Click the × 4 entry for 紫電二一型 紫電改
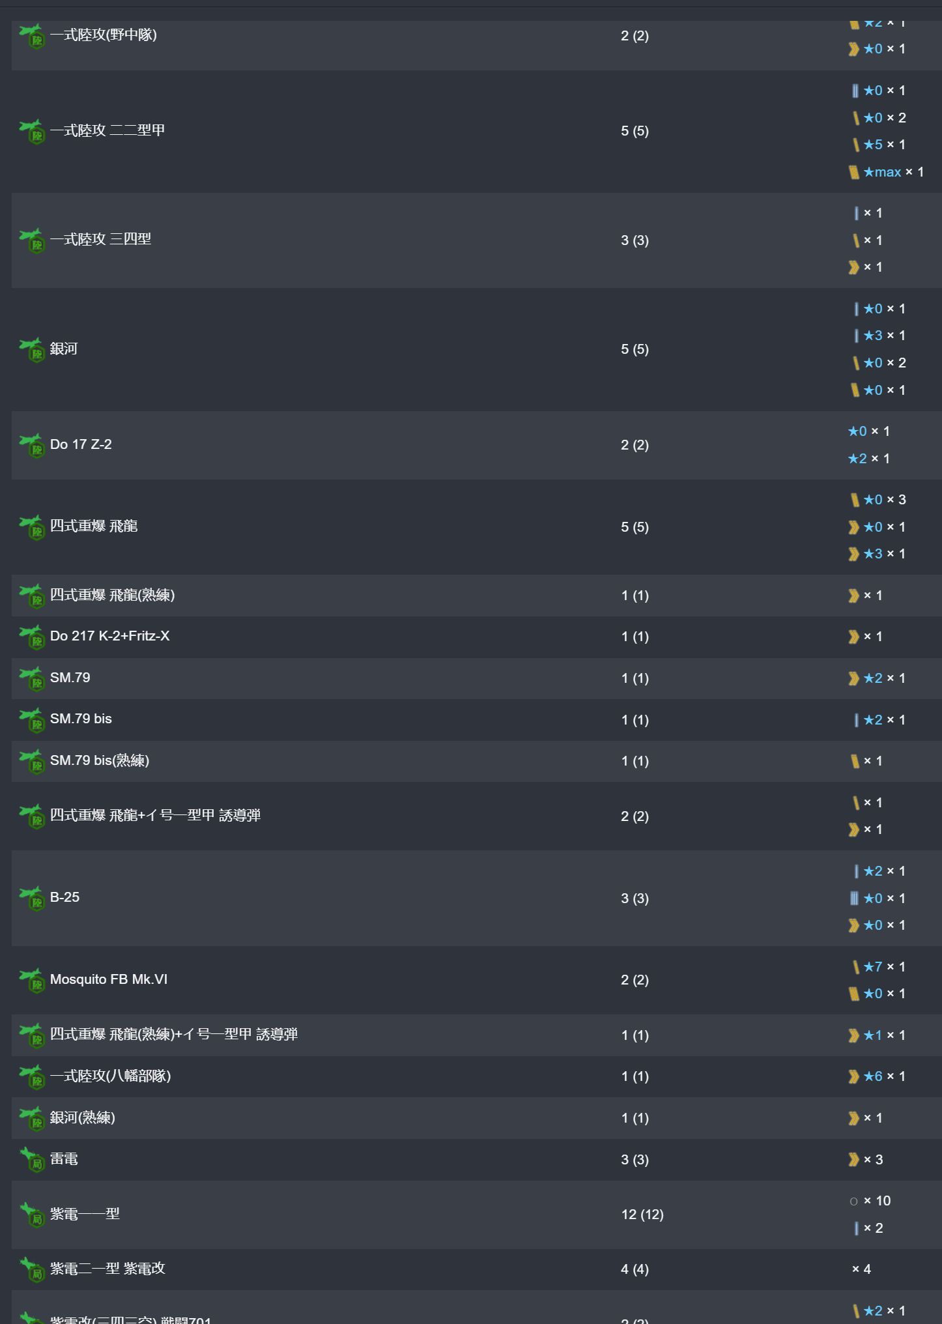Viewport: 942px width, 1324px height. coord(861,1269)
